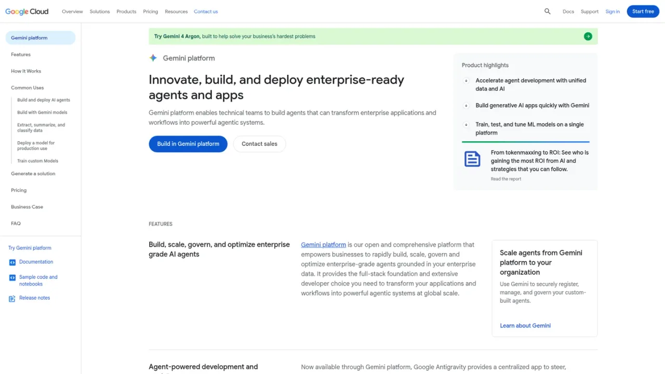The height and width of the screenshot is (374, 665).
Task: Go to the Pricing top navigation item
Action: [151, 11]
